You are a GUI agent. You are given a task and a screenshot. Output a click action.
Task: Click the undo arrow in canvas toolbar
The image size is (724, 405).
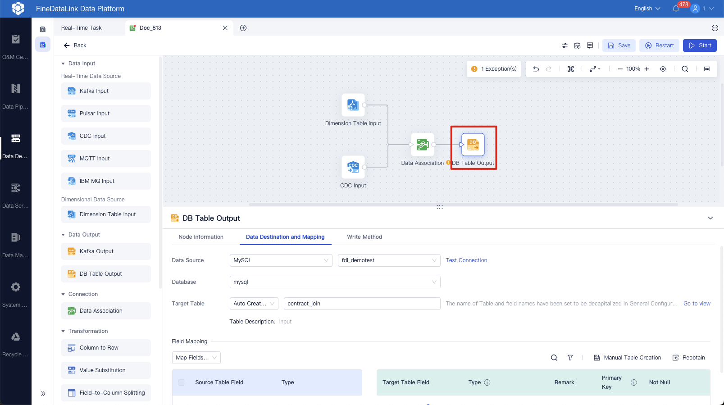coord(536,69)
